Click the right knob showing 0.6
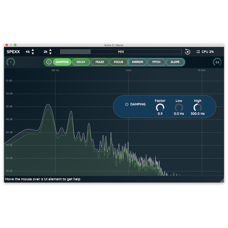228x228 pixels. [217, 62]
